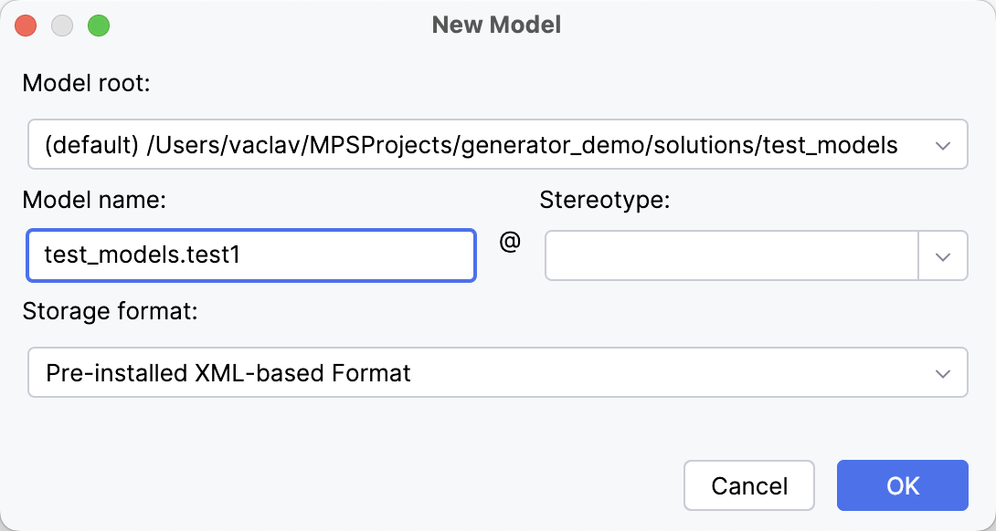Click inside the empty Stereotype text box
The image size is (996, 531).
(731, 255)
